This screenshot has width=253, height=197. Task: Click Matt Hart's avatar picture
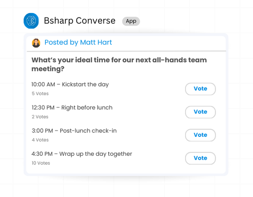coord(36,43)
